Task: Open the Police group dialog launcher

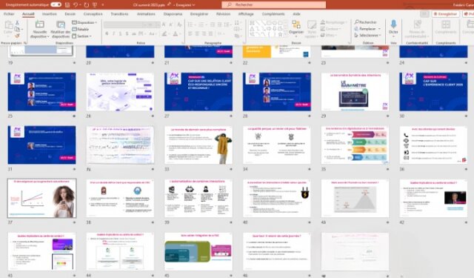Action: pos(183,43)
